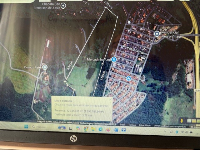Viewport: 200px width, 150px height.
Task: Click the Mercadinho Azul shopping cart marker
Action: pyautogui.click(x=114, y=59)
